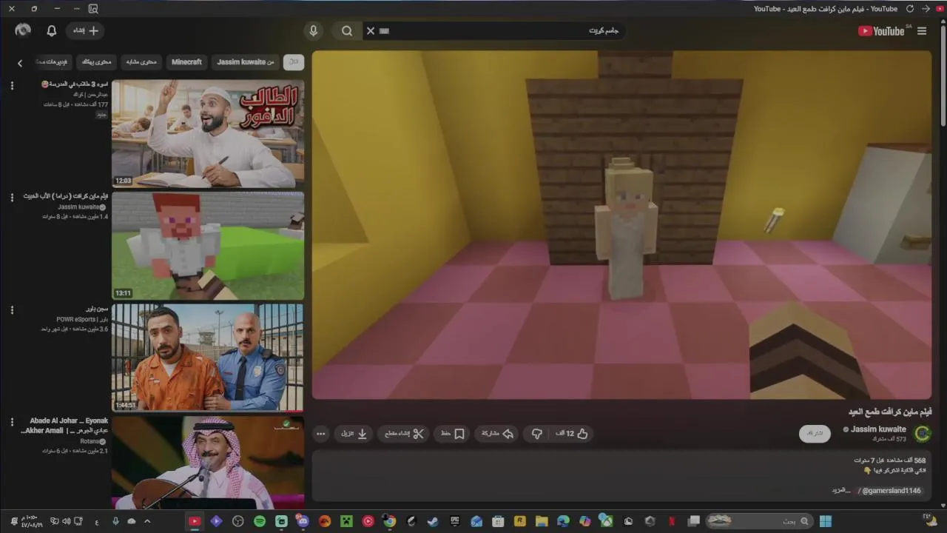Screen dimensions: 947x533
Task: Click the main video player
Action: pyautogui.click(x=621, y=225)
